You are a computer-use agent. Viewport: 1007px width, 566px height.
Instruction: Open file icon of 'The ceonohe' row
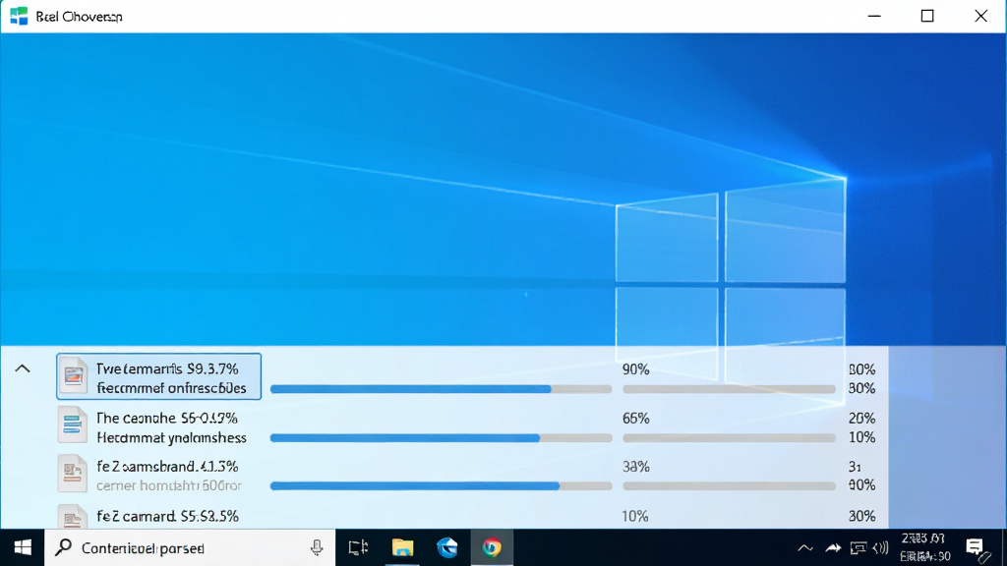73,424
